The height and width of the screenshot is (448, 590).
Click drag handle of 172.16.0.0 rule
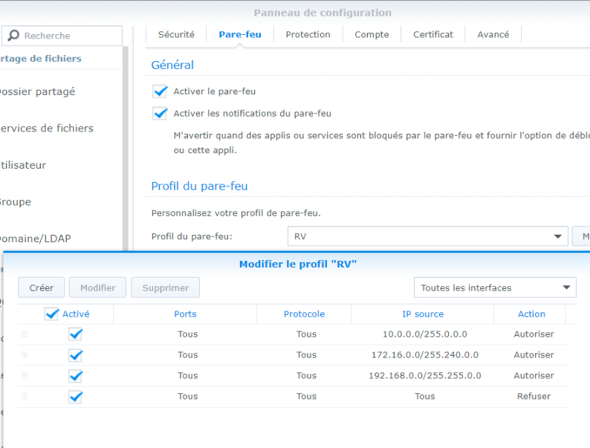coord(25,355)
